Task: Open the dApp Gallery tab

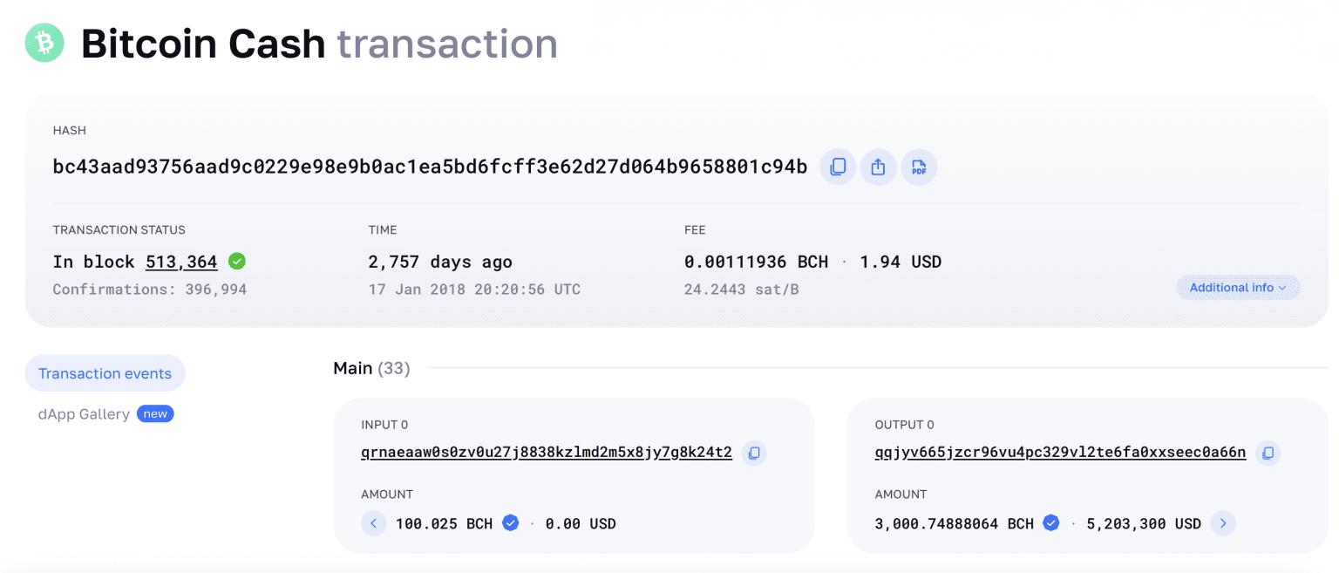Action: pos(84,414)
